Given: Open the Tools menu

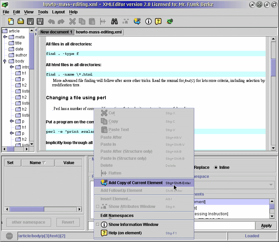Looking at the screenshot, I should click(x=43, y=12).
